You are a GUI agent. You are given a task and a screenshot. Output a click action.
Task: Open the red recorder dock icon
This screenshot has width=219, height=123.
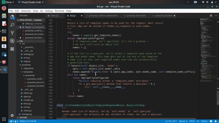point(4,62)
